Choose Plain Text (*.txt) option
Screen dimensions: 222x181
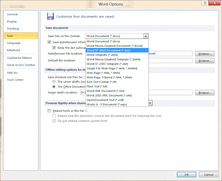(x=117, y=87)
